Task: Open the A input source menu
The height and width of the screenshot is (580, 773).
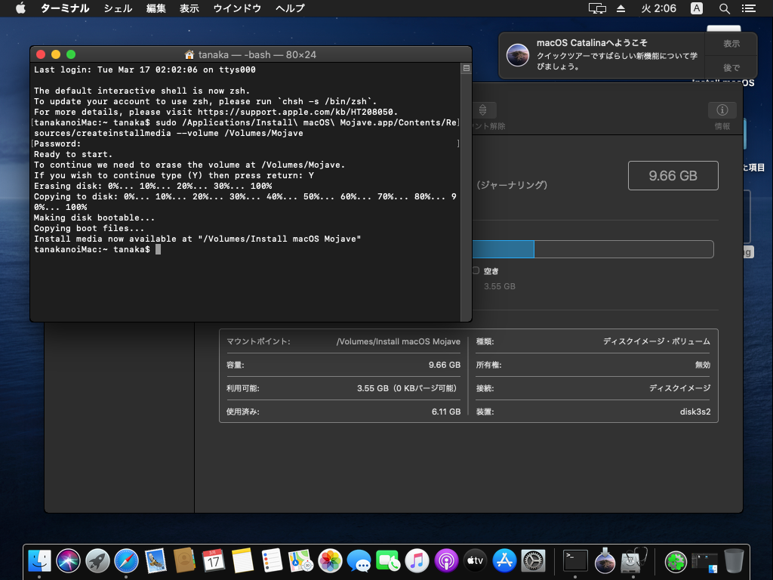Action: [697, 8]
